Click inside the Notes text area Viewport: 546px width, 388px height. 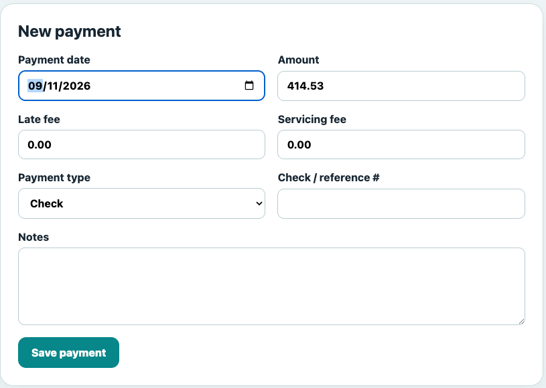coord(271,286)
